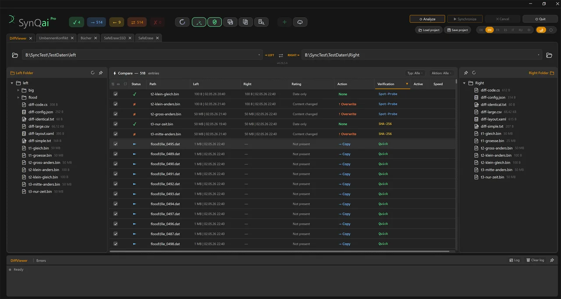
Task: Collapse the Right root tree node
Action: coord(464,83)
